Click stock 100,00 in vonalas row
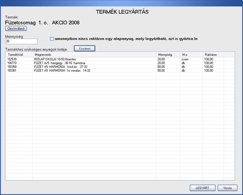Viewport: 243px width, 195px height. tap(209, 70)
